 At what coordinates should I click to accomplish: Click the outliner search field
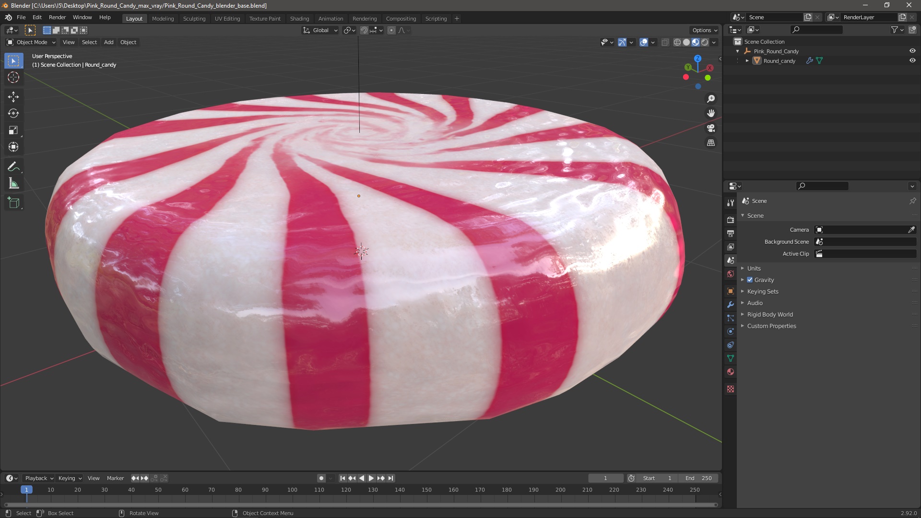[x=817, y=30]
